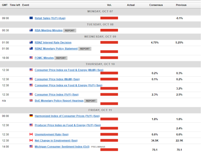Screen dimensions: 201x153
Task: Click the EU flag beside Retail Sales
Action: click(31, 18)
